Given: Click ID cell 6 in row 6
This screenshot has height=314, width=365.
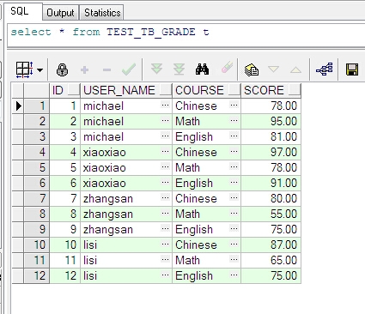Looking at the screenshot, I should [65, 184].
